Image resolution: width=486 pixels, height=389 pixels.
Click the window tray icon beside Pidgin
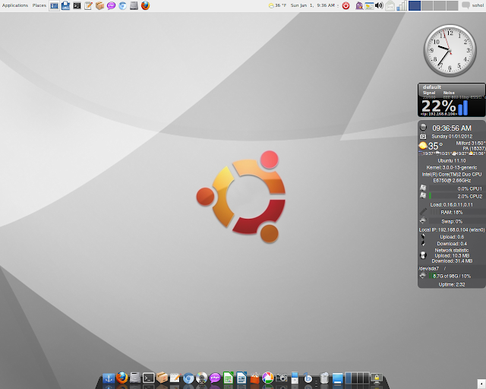coord(370,5)
